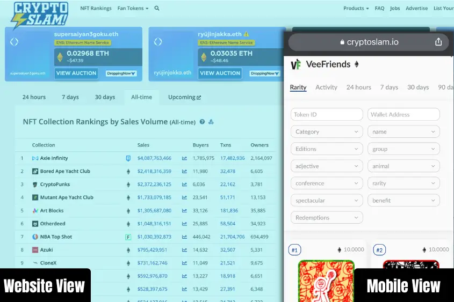This screenshot has height=302, width=454.
Task: Click the Ethereum icon in Azuki row
Action: pyautogui.click(x=128, y=250)
